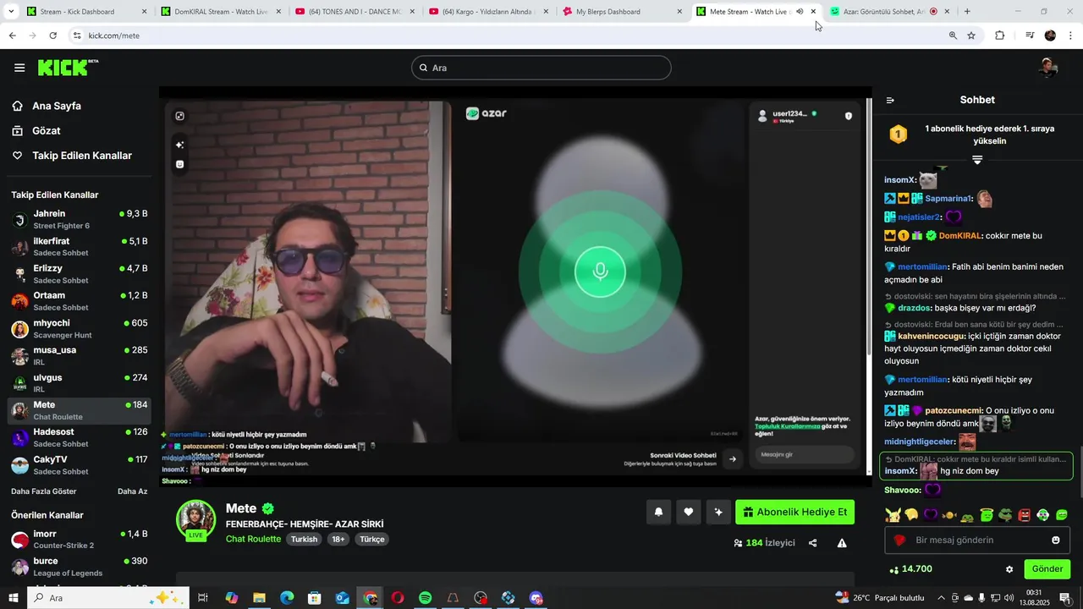Click the Bir mesaj gönderin field
1083x609 pixels.
pyautogui.click(x=977, y=540)
